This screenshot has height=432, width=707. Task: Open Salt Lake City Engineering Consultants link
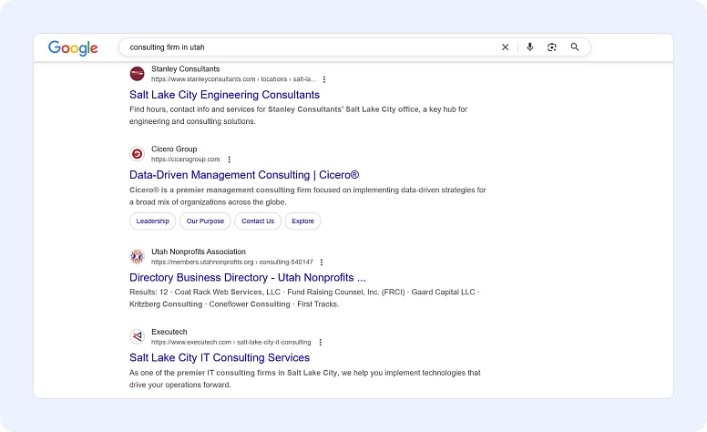[224, 95]
